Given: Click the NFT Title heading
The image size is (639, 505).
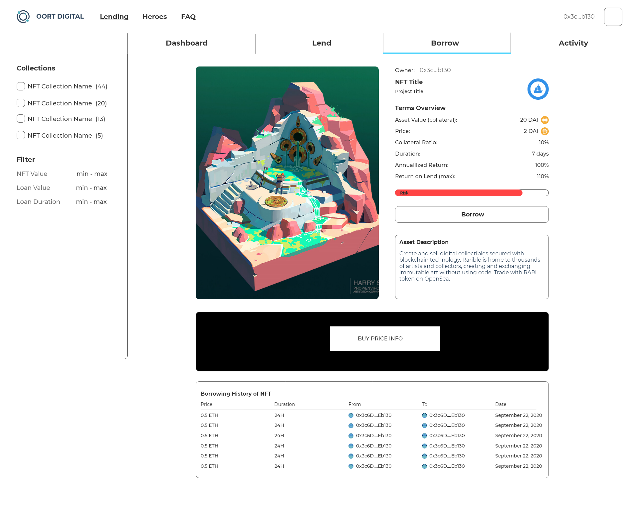Looking at the screenshot, I should pos(409,82).
